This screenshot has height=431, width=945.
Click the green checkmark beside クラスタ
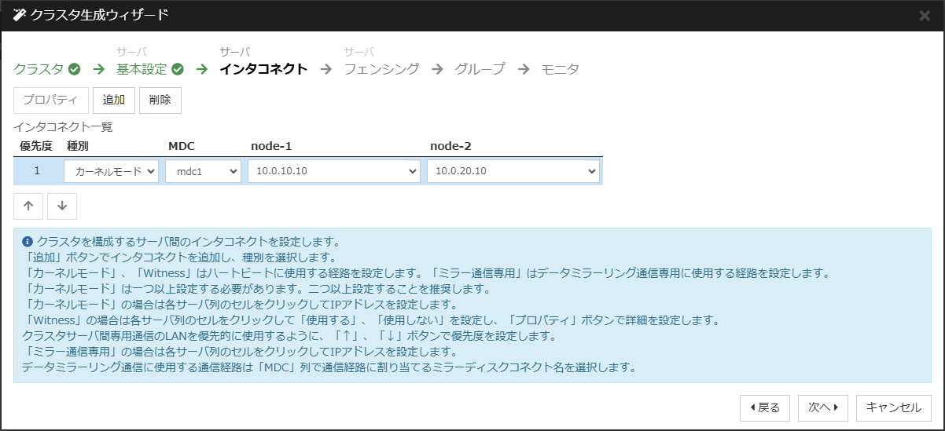click(x=75, y=69)
